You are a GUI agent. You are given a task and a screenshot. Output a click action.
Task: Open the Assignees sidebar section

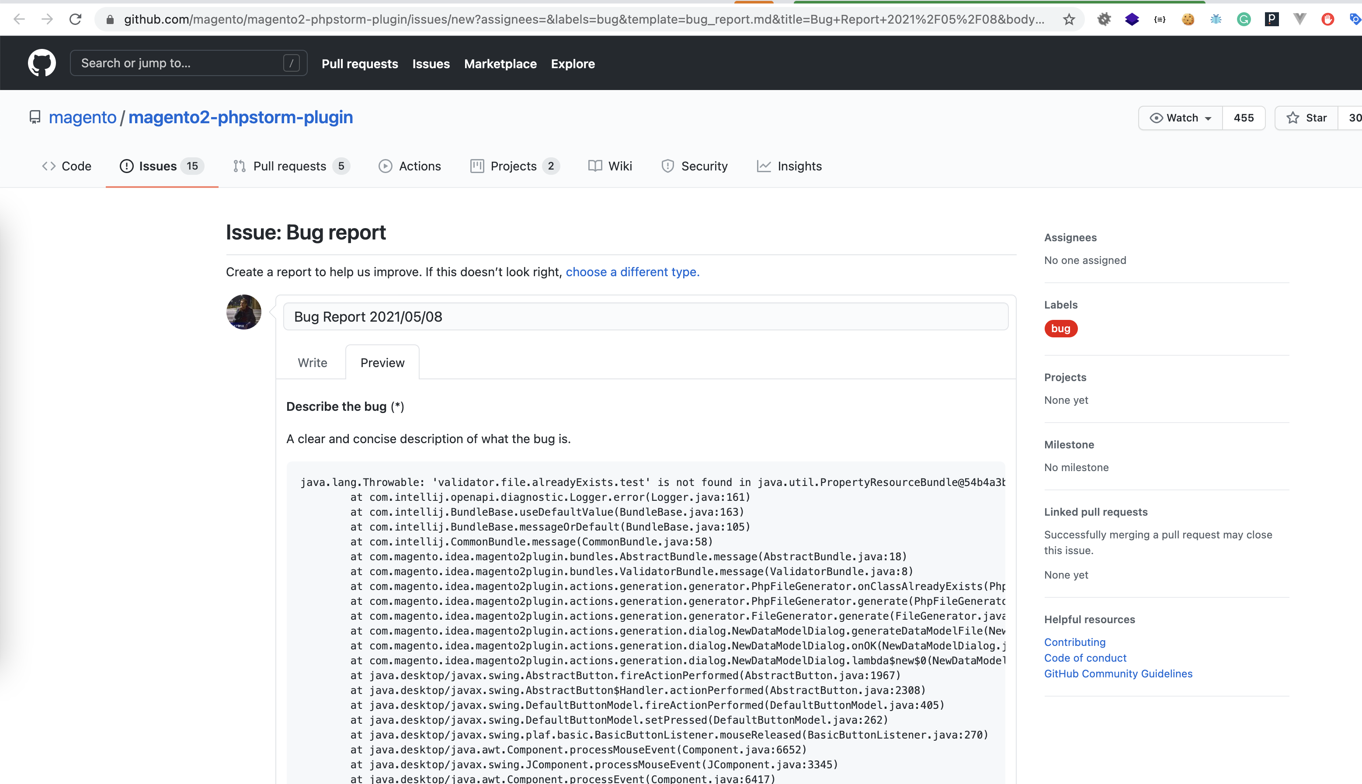click(1070, 237)
